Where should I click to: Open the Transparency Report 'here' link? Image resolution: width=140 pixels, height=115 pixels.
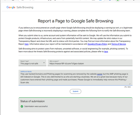tap(27, 44)
